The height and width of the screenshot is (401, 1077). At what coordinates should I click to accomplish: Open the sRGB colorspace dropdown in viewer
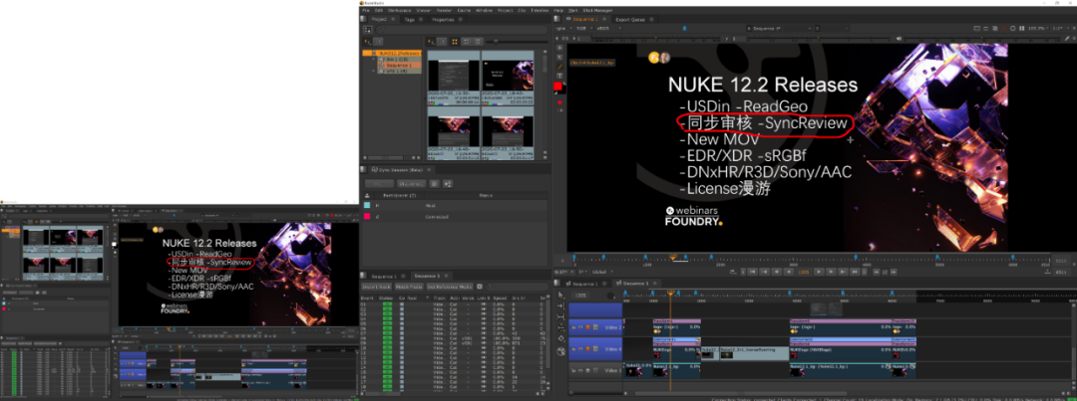608,28
